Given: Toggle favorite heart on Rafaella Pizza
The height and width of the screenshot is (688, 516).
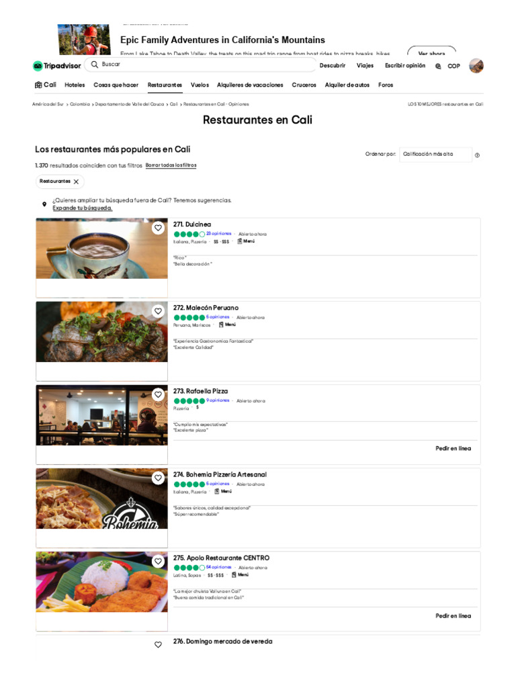Looking at the screenshot, I should tap(158, 394).
